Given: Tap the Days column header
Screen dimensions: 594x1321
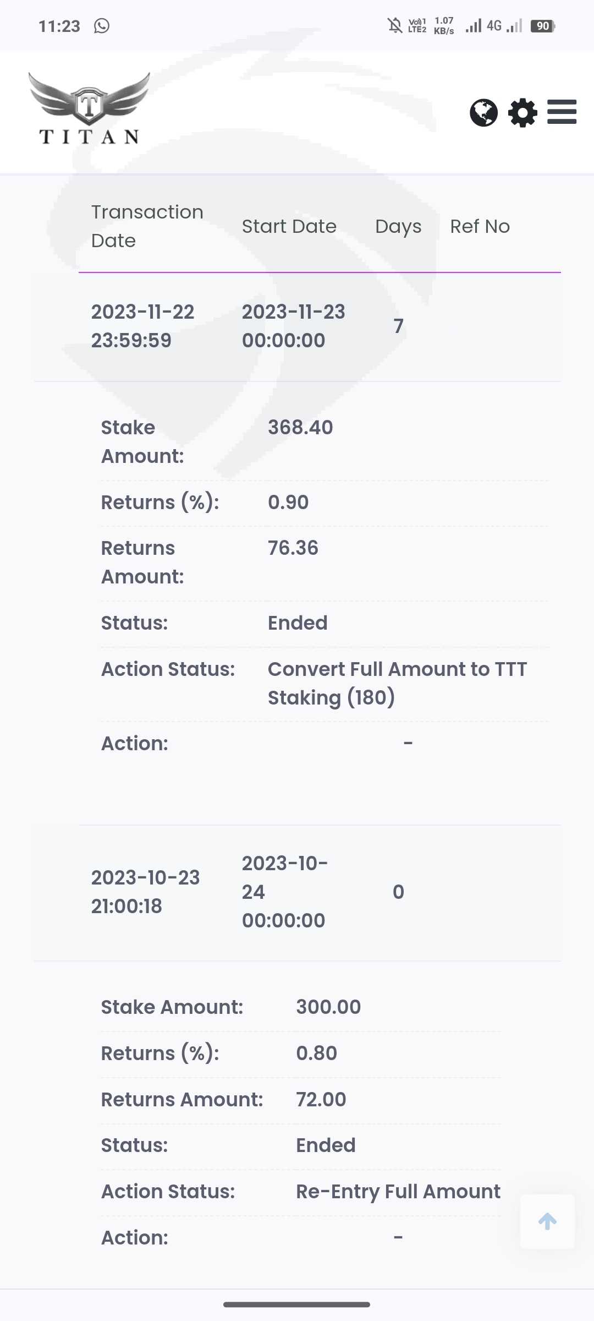Looking at the screenshot, I should pyautogui.click(x=398, y=226).
